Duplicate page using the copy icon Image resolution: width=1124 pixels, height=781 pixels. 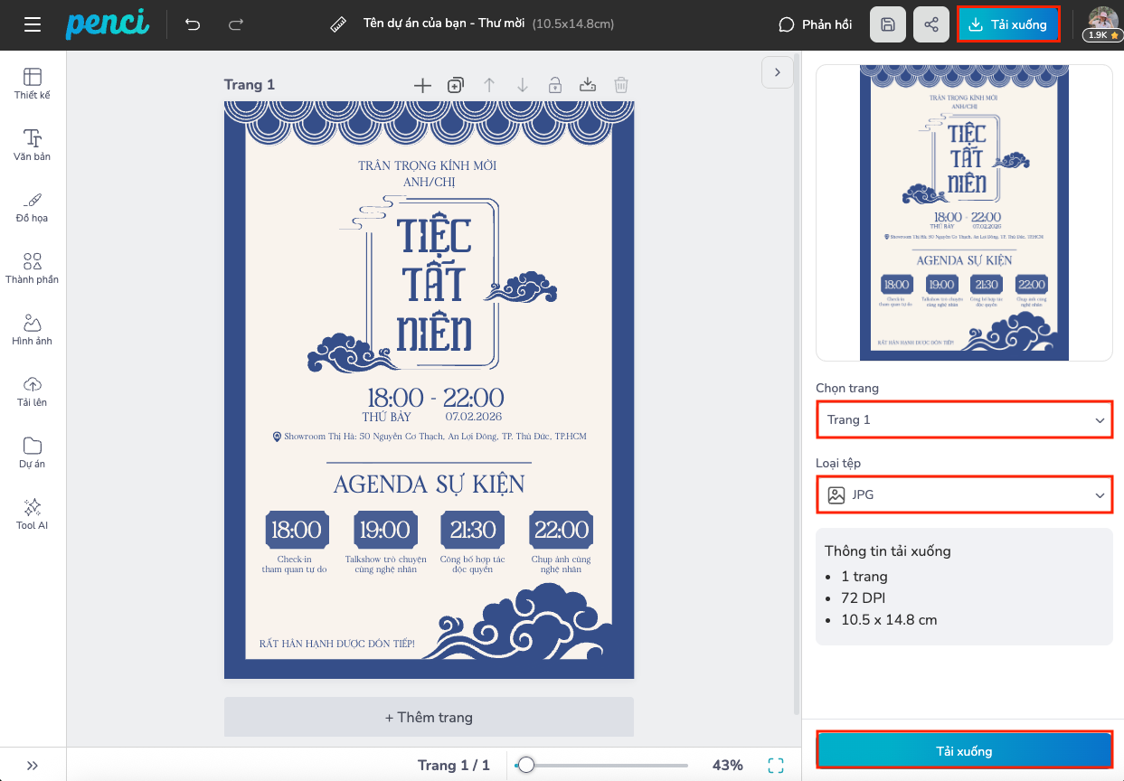[456, 85]
